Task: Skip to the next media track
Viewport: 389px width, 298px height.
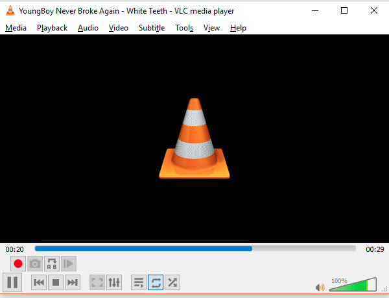Action: click(73, 282)
